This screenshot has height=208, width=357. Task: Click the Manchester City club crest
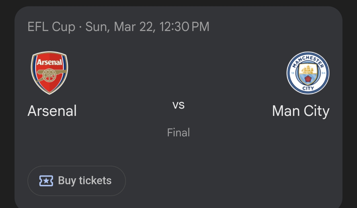pyautogui.click(x=308, y=73)
